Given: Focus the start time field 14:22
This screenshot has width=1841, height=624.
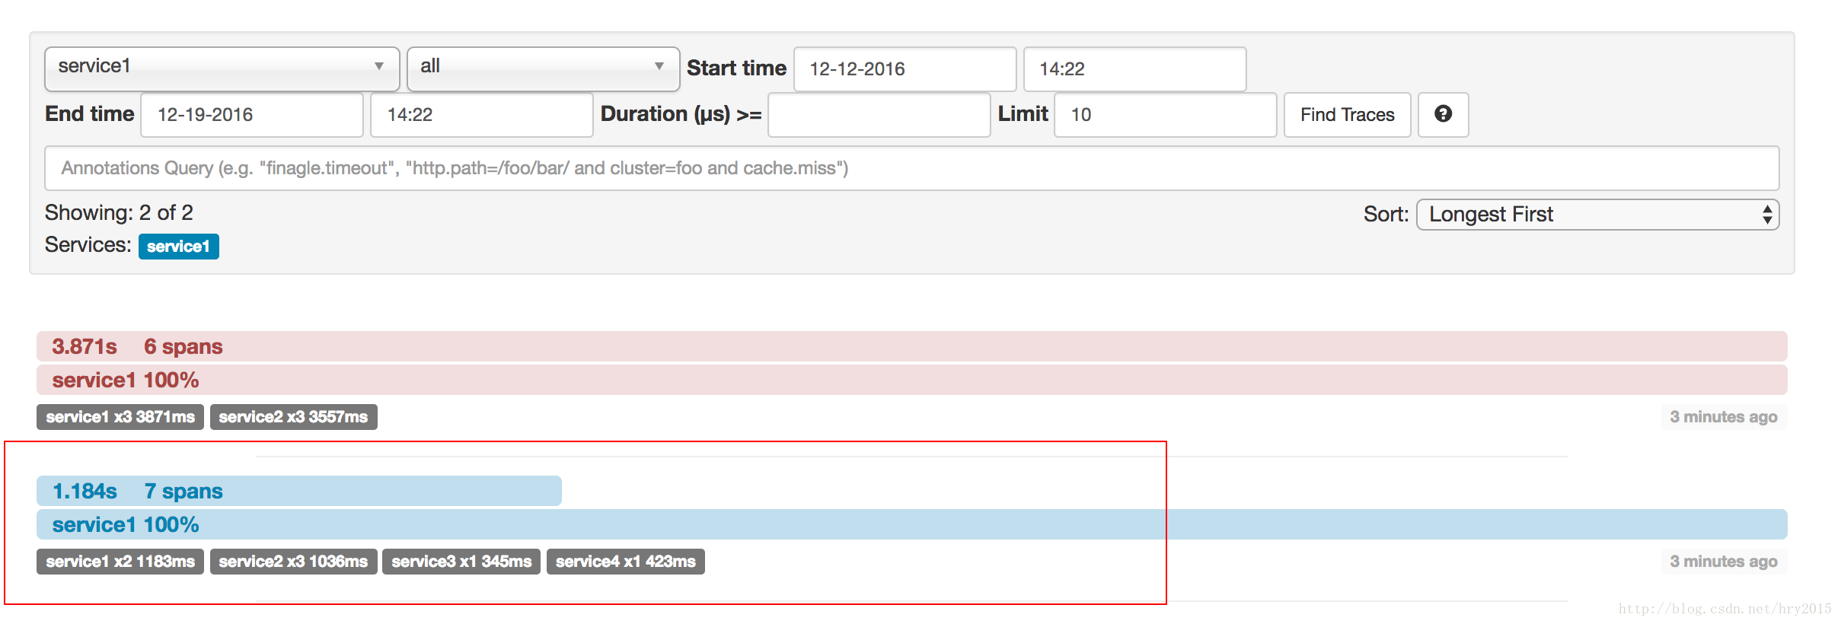Looking at the screenshot, I should [1134, 69].
